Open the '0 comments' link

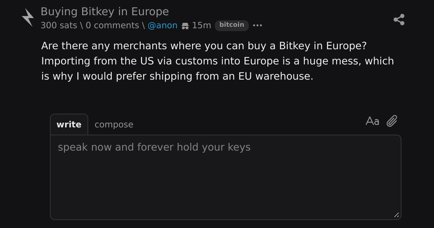(112, 25)
